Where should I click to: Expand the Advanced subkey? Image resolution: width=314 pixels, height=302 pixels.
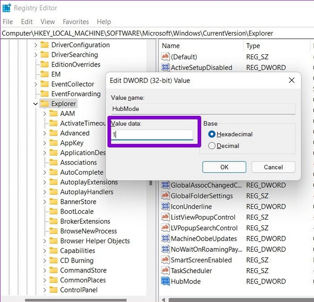(45, 133)
